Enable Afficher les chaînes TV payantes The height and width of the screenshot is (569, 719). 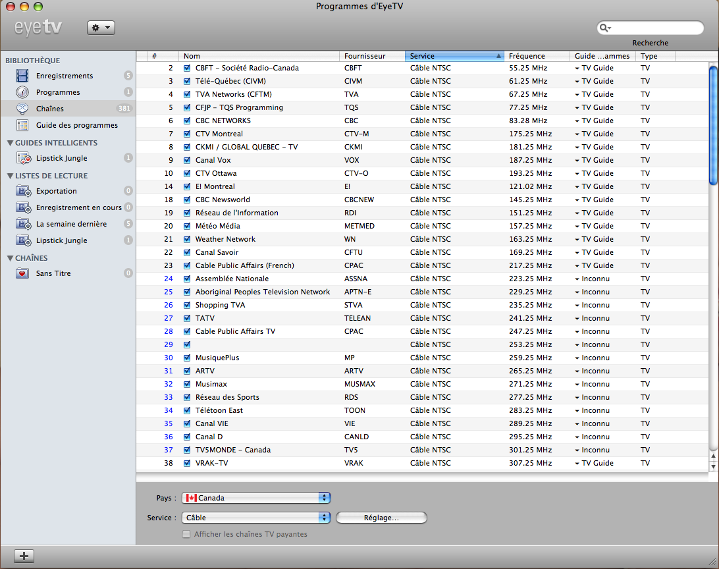186,534
